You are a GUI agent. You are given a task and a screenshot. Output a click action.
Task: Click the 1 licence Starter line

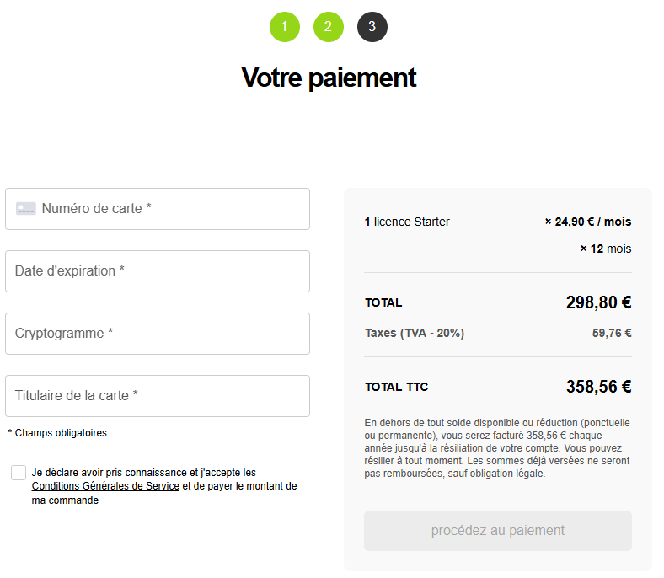click(407, 222)
